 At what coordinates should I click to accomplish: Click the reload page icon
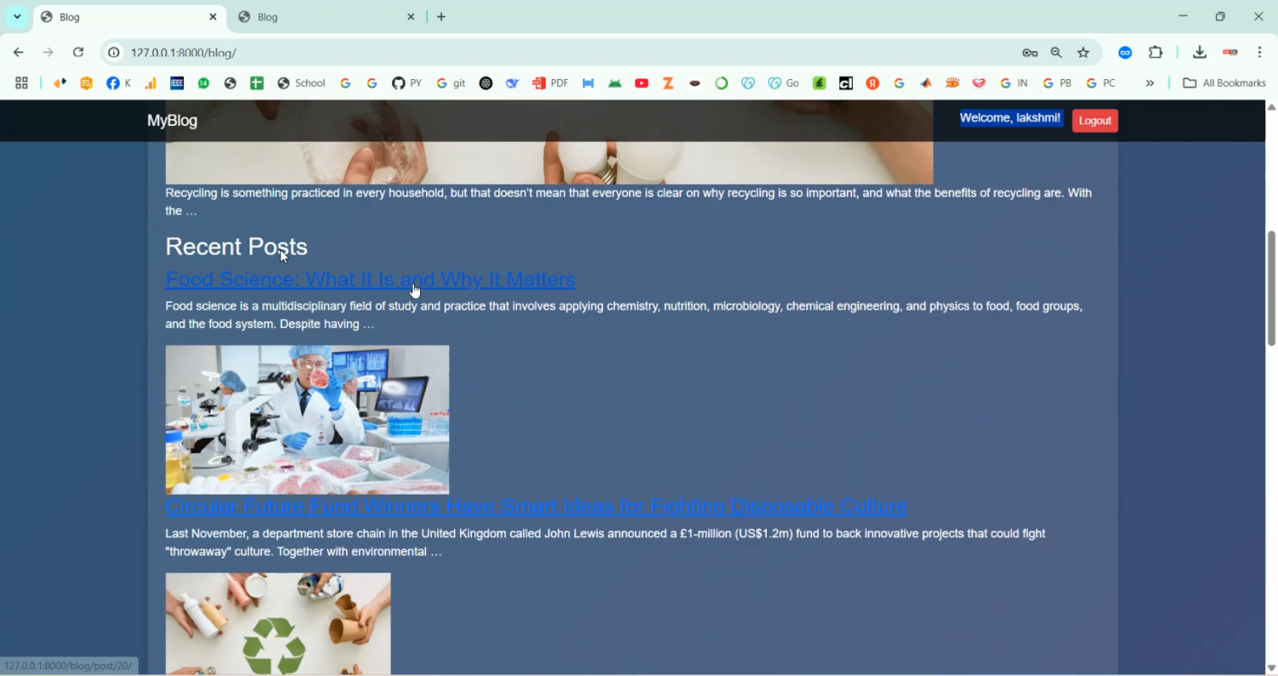(78, 53)
